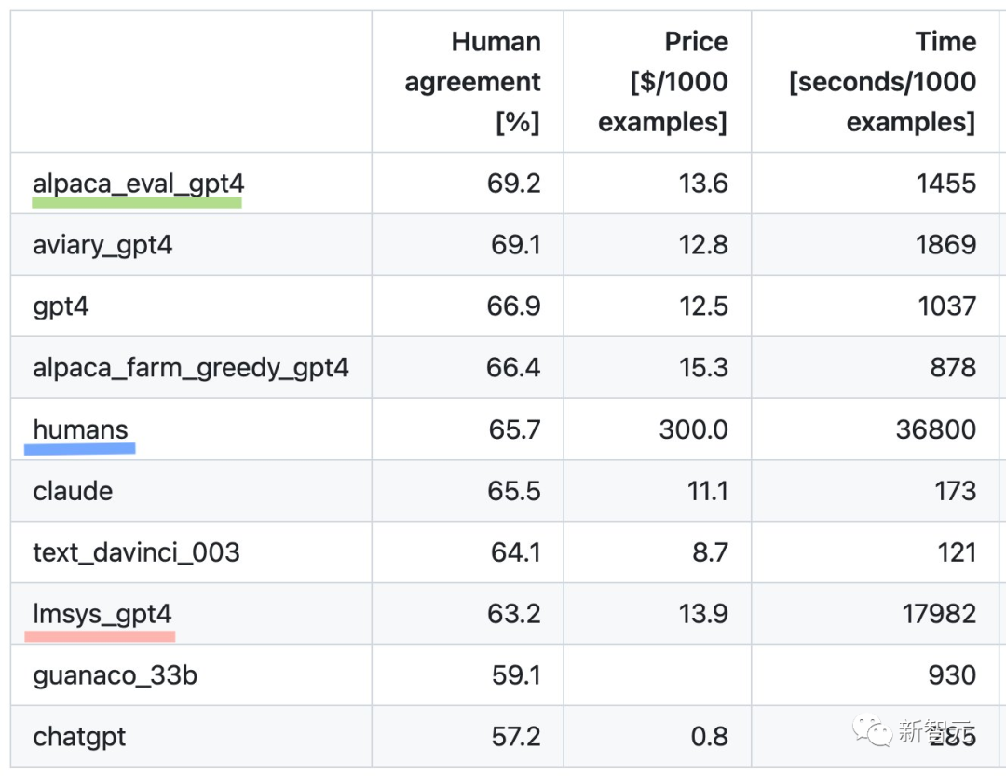Click the 0.8 price cell for chatgpt
The height and width of the screenshot is (776, 1006).
pos(710,737)
